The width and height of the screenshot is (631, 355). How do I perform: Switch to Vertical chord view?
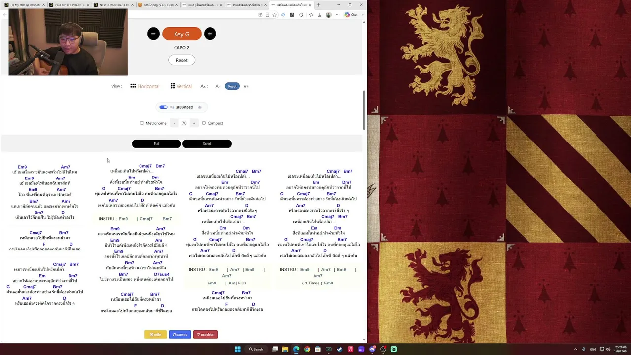[x=180, y=86]
